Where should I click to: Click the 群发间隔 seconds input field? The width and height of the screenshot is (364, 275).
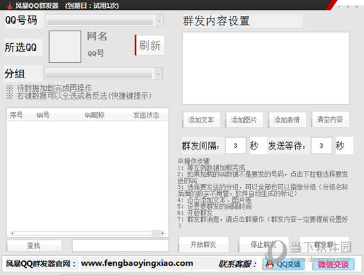pyautogui.click(x=236, y=146)
